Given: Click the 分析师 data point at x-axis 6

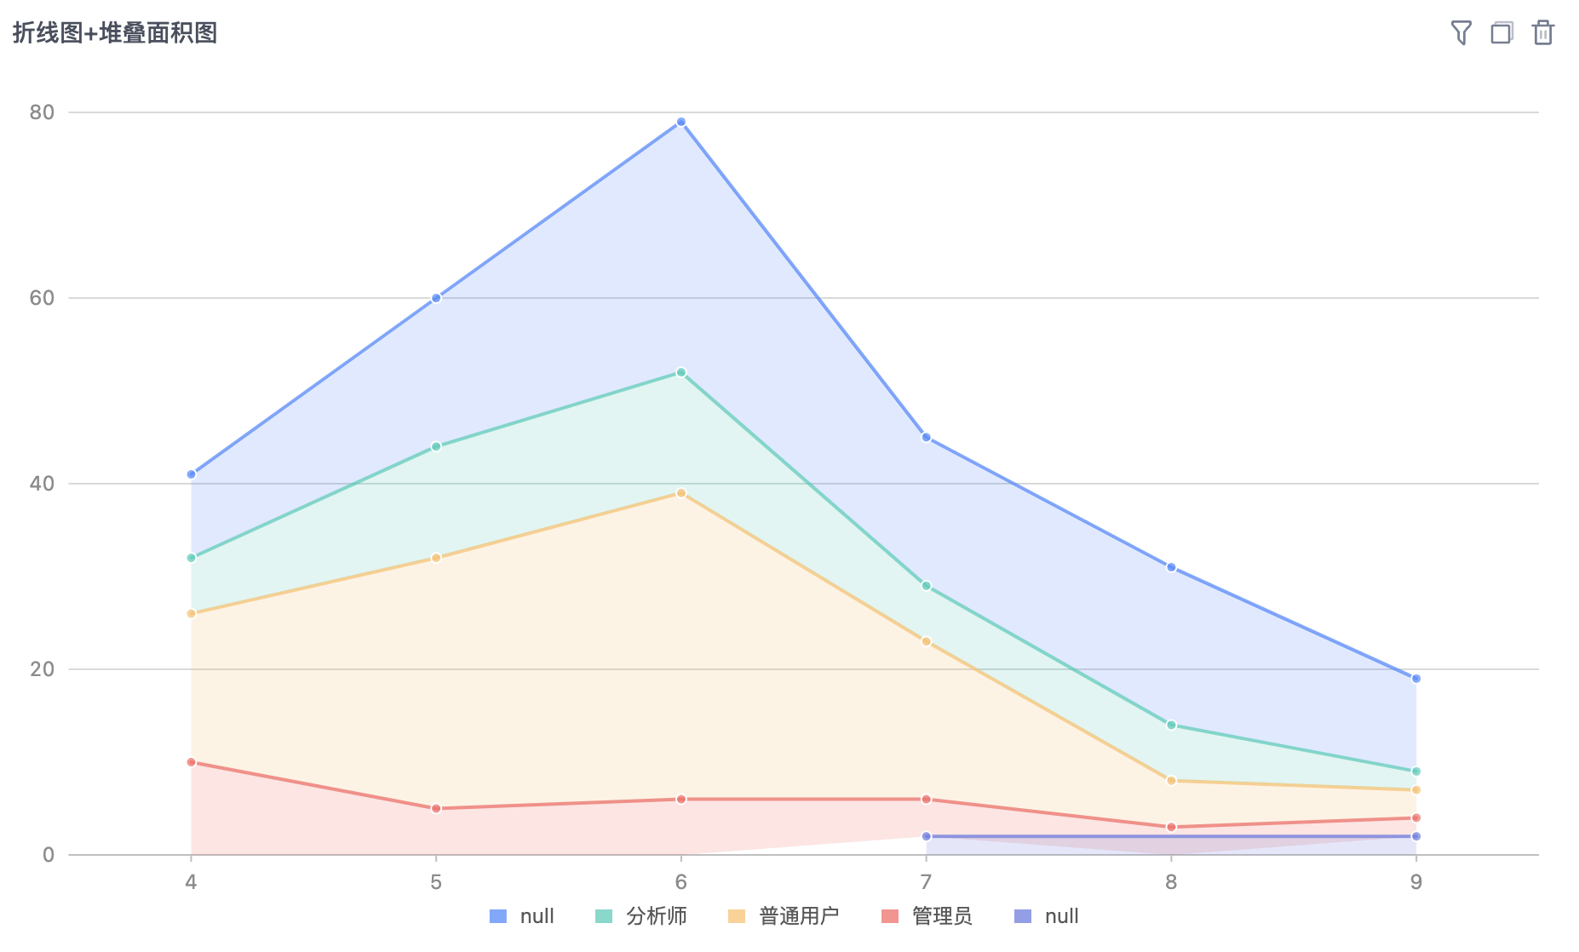Looking at the screenshot, I should pos(681,372).
